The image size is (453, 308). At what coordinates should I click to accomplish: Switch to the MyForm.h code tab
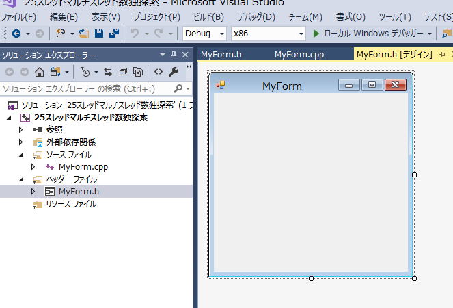point(221,55)
